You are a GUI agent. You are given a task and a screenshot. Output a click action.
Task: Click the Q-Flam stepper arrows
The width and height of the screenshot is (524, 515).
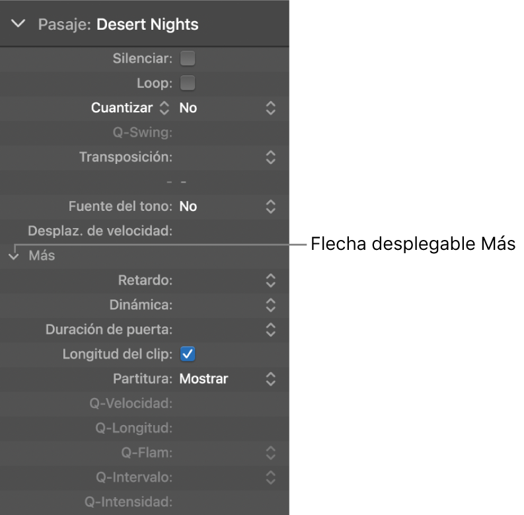click(270, 453)
